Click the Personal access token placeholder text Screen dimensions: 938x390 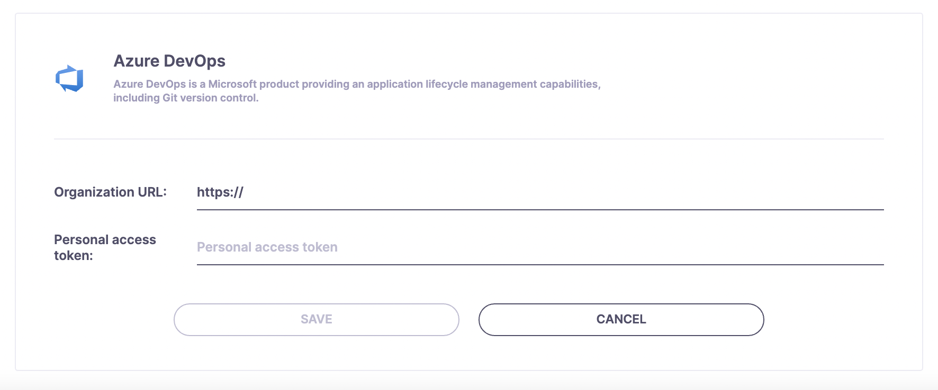[267, 247]
